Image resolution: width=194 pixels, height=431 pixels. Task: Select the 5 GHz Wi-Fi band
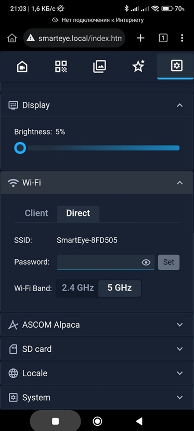pos(120,288)
